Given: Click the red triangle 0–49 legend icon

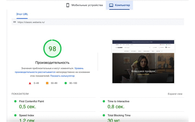Looking at the screenshot, I should coord(30,83).
